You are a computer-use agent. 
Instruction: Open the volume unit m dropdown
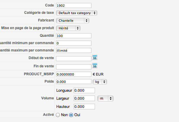(105, 98)
